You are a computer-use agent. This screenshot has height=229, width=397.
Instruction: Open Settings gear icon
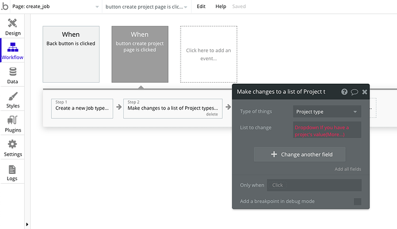[x=13, y=144]
